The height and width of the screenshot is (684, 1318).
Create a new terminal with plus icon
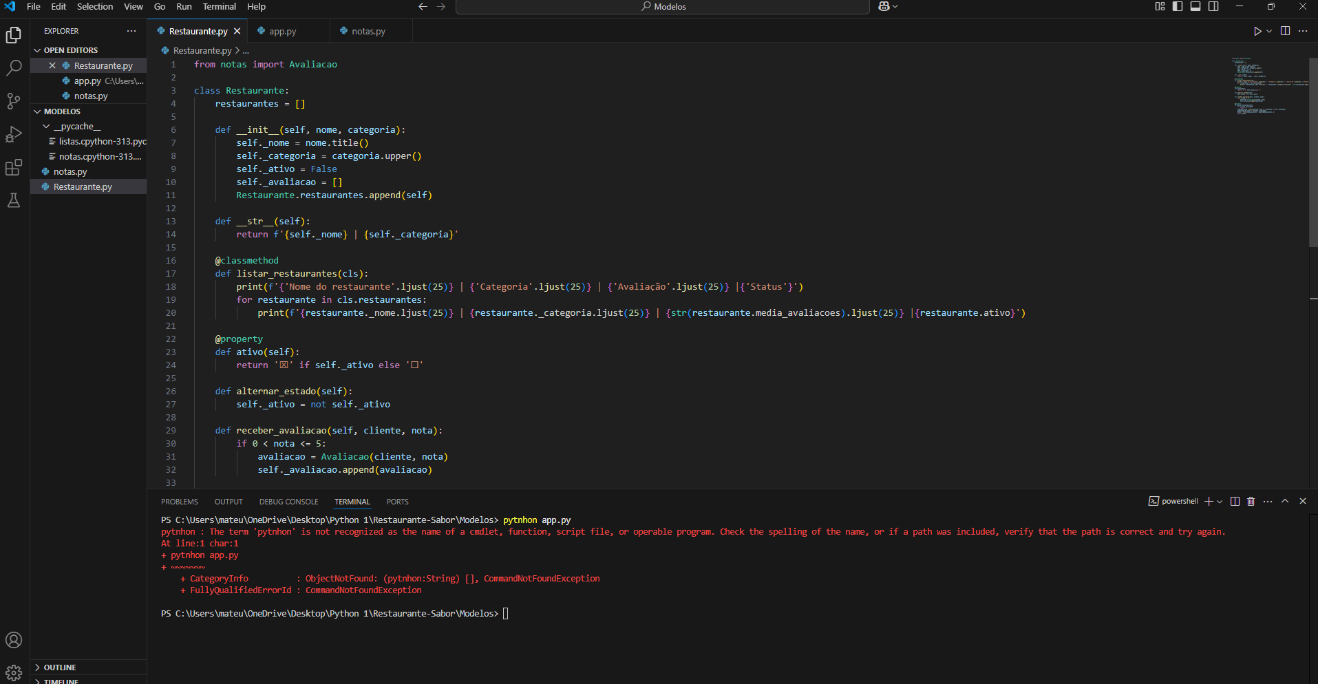click(x=1209, y=501)
